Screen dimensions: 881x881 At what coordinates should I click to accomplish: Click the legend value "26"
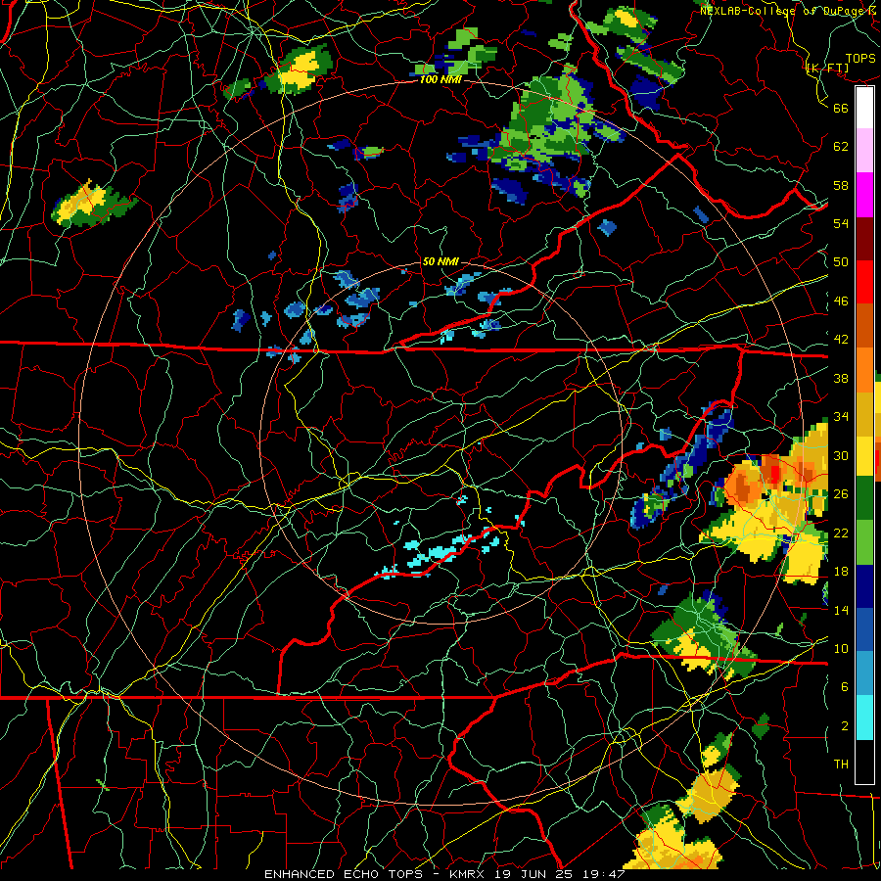point(841,494)
